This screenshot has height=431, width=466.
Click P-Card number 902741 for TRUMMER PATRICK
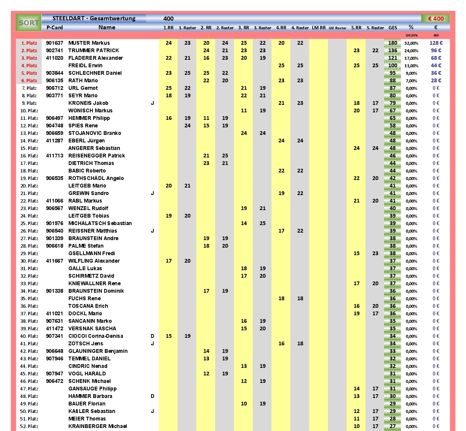click(54, 50)
